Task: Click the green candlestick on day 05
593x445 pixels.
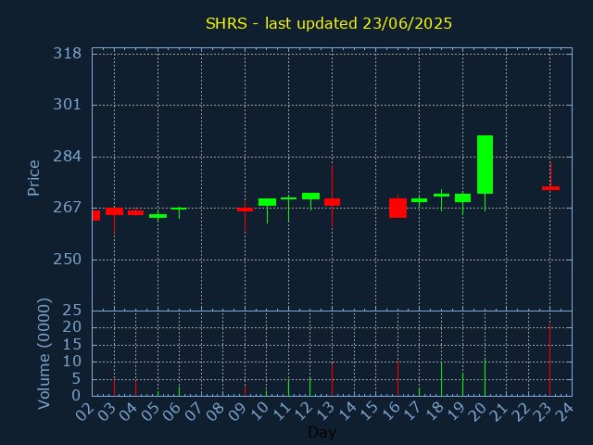Action: pos(158,216)
